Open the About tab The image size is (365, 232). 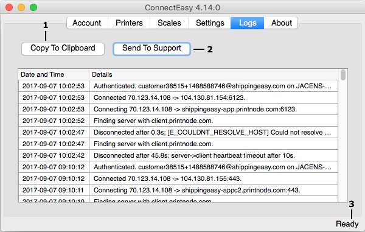coord(281,23)
